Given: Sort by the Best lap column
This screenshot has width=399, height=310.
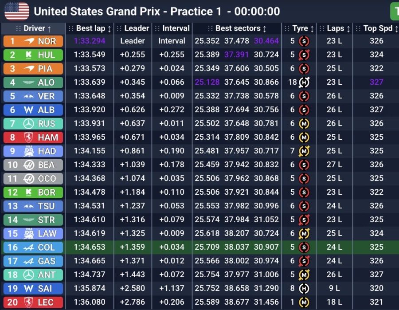Looking at the screenshot, I should [x=90, y=28].
